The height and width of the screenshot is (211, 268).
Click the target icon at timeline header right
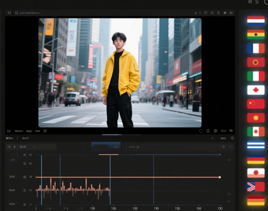coord(232,138)
